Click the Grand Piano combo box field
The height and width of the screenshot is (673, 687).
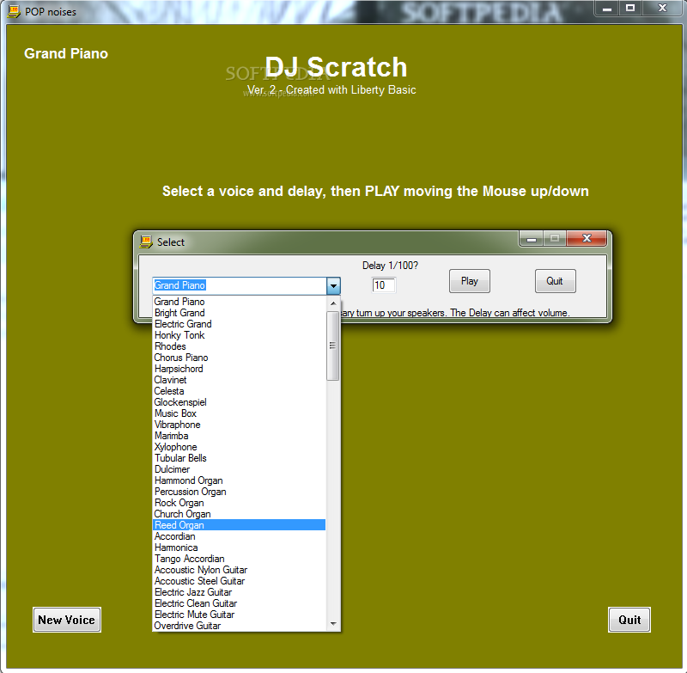(x=240, y=286)
